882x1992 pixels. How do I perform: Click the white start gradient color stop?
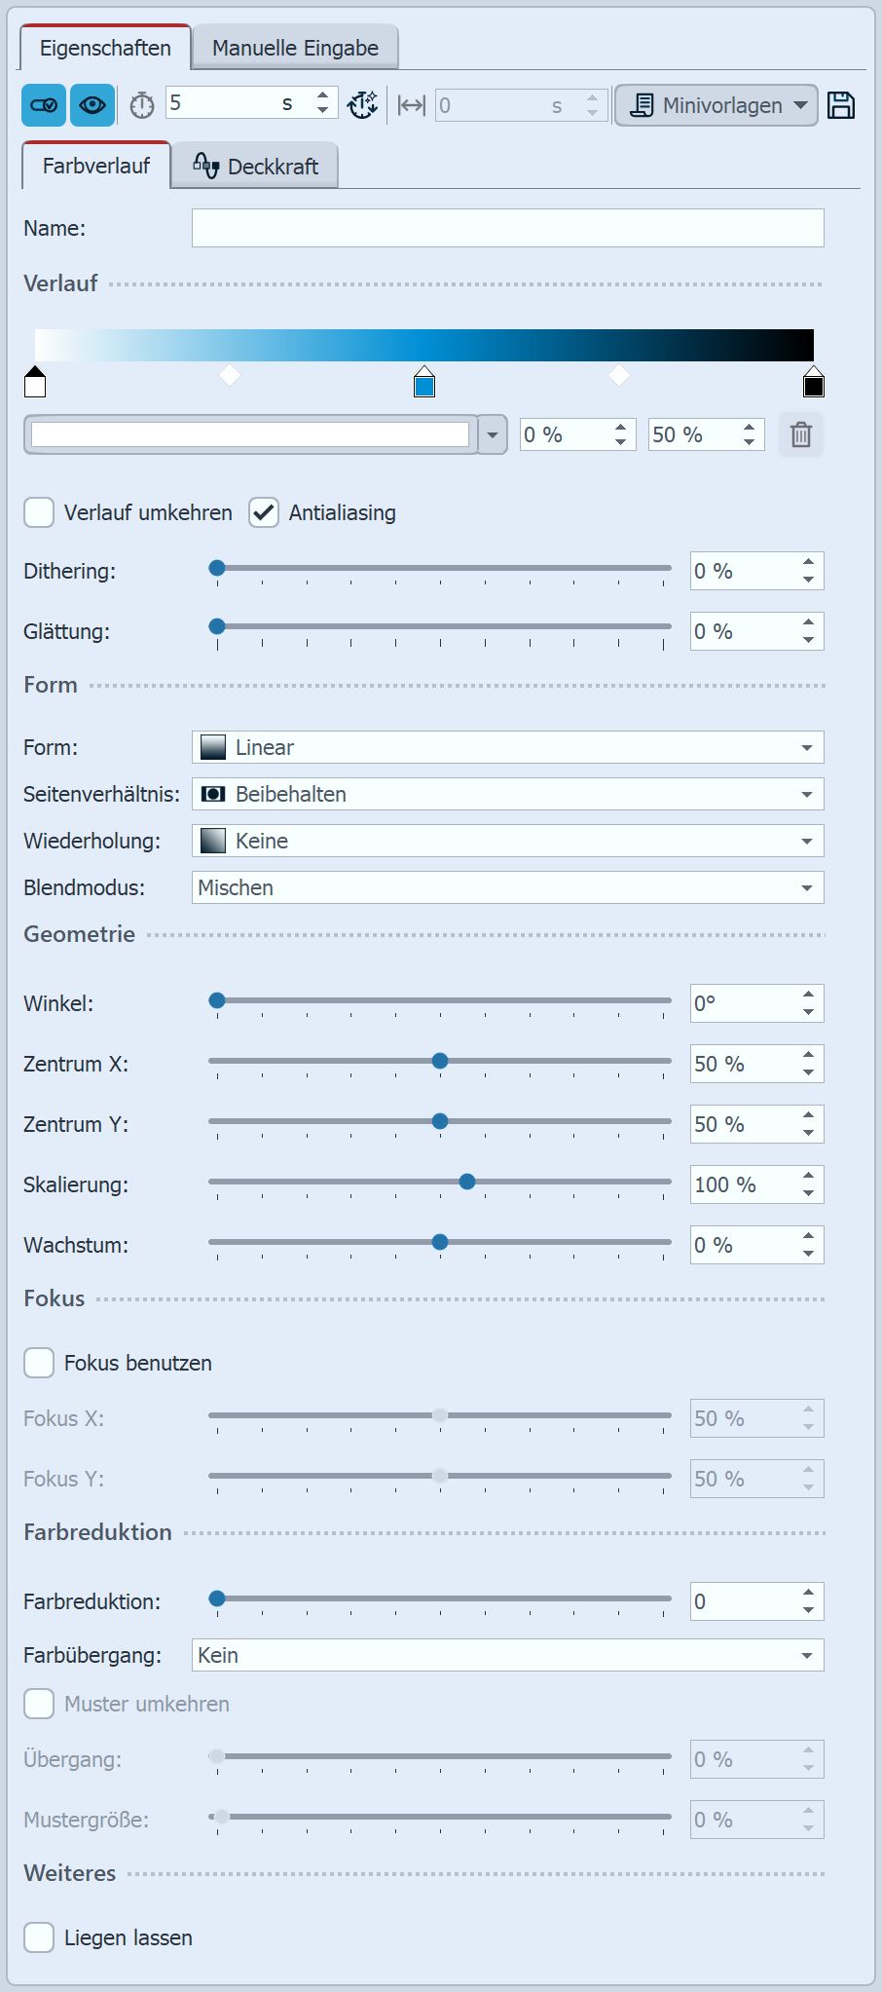pos(35,384)
